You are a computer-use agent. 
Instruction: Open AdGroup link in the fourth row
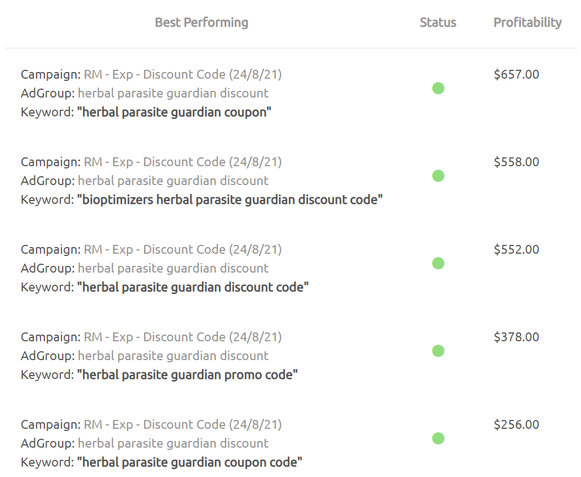point(173,356)
